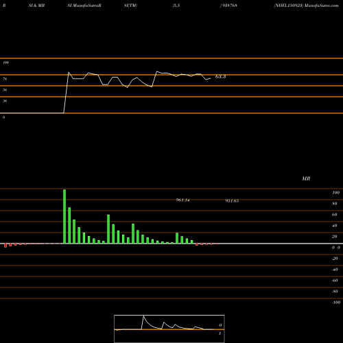Click the RSI axis label 100

tap(5, 62)
